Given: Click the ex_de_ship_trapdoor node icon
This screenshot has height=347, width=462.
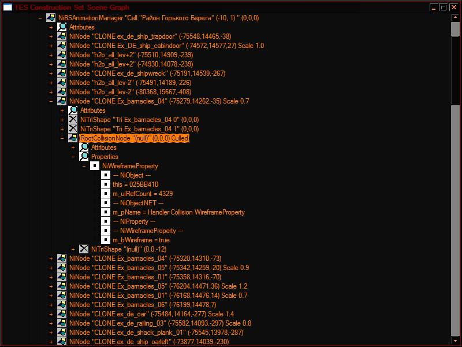Looking at the screenshot, I should pyautogui.click(x=62, y=36).
